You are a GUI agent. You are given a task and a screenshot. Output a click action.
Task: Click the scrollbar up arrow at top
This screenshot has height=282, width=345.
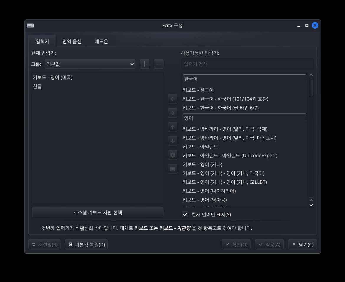(x=311, y=75)
